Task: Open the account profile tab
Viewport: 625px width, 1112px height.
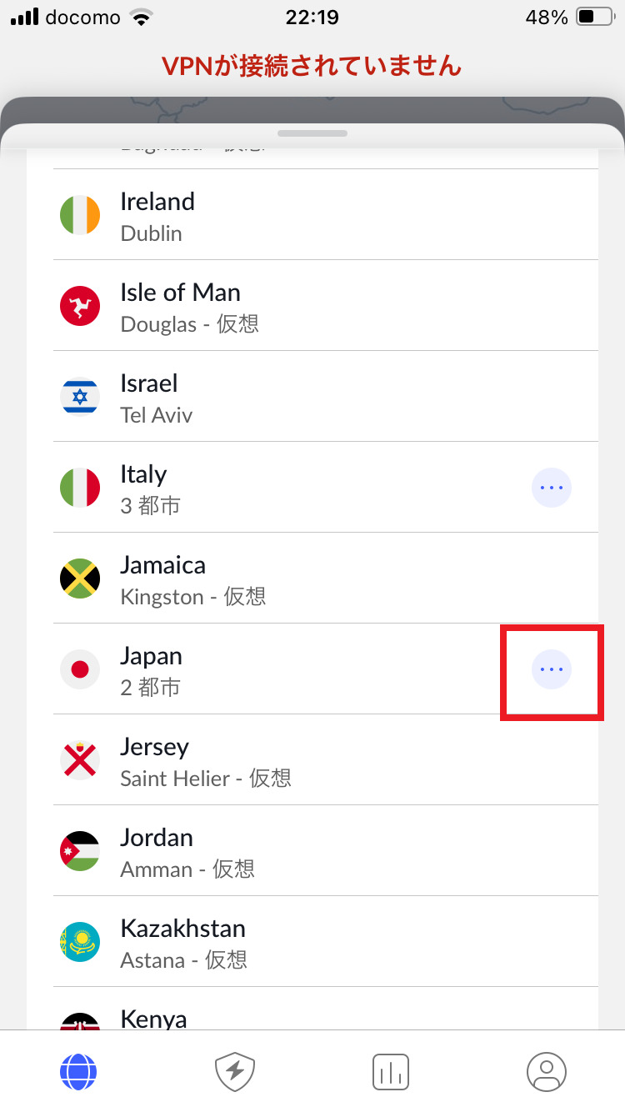Action: pyautogui.click(x=547, y=1071)
